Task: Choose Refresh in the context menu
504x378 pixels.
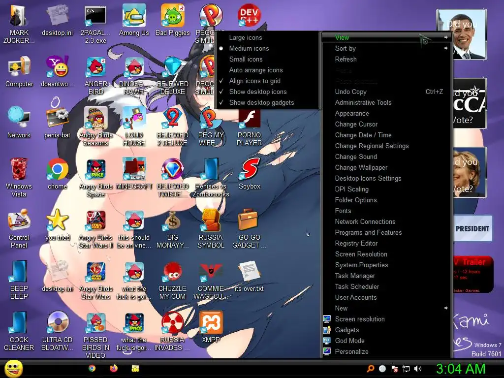Action: (x=387, y=59)
